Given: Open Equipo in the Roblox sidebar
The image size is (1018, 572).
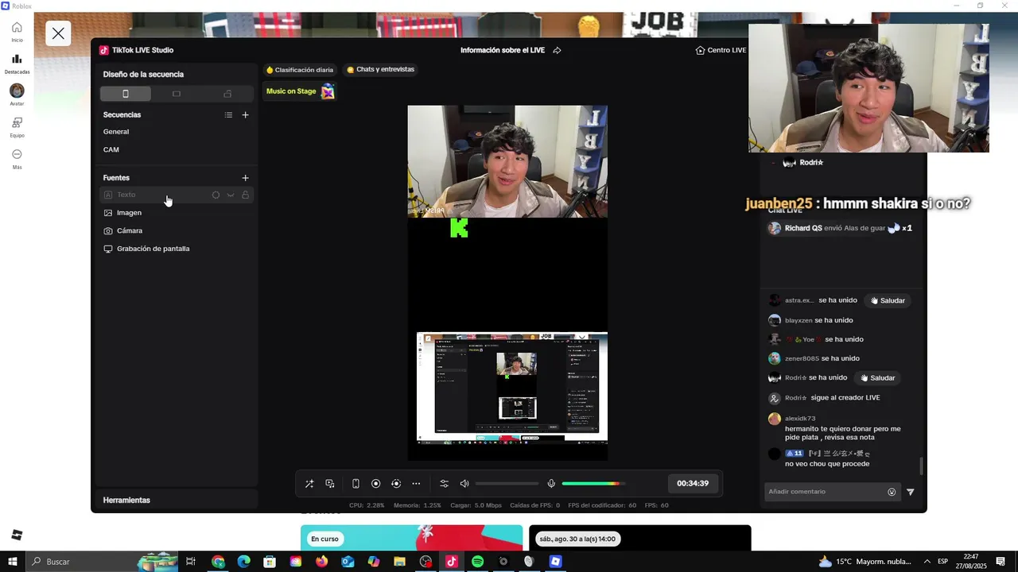Looking at the screenshot, I should coord(17,127).
